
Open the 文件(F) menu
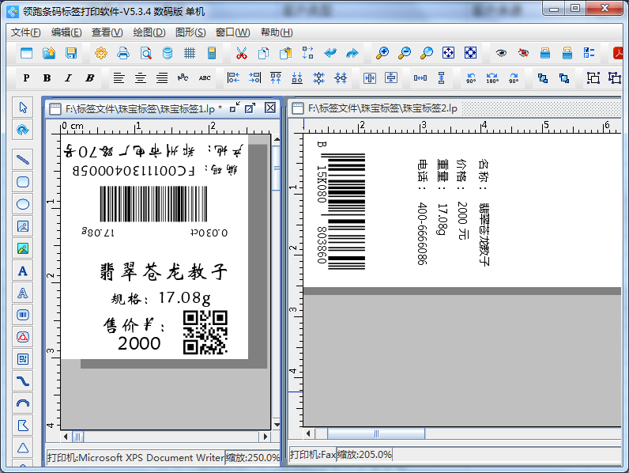pyautogui.click(x=25, y=32)
